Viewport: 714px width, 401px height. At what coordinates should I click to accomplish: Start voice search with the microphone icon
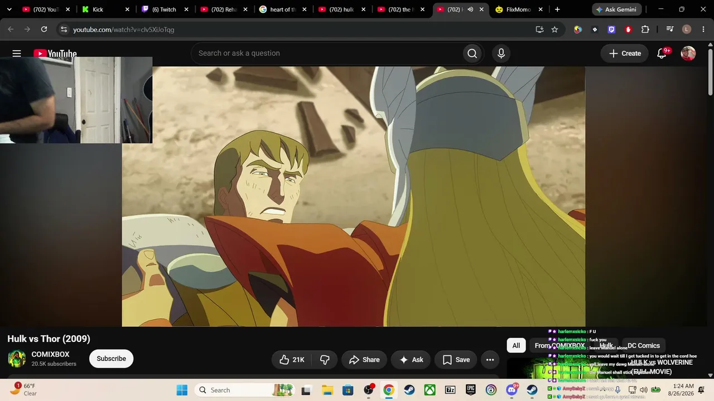pyautogui.click(x=501, y=53)
